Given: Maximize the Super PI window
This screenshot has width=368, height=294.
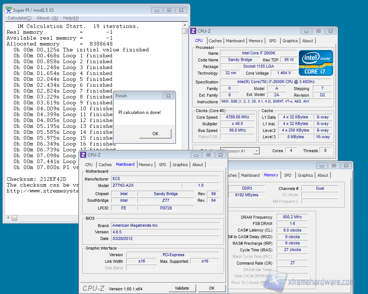Looking at the screenshot, I should pos(169,10).
